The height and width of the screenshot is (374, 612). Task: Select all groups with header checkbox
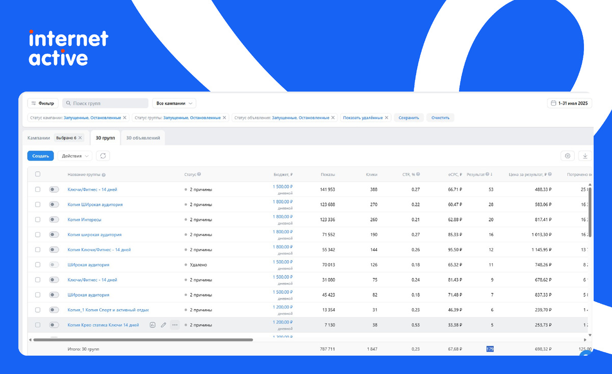point(38,174)
